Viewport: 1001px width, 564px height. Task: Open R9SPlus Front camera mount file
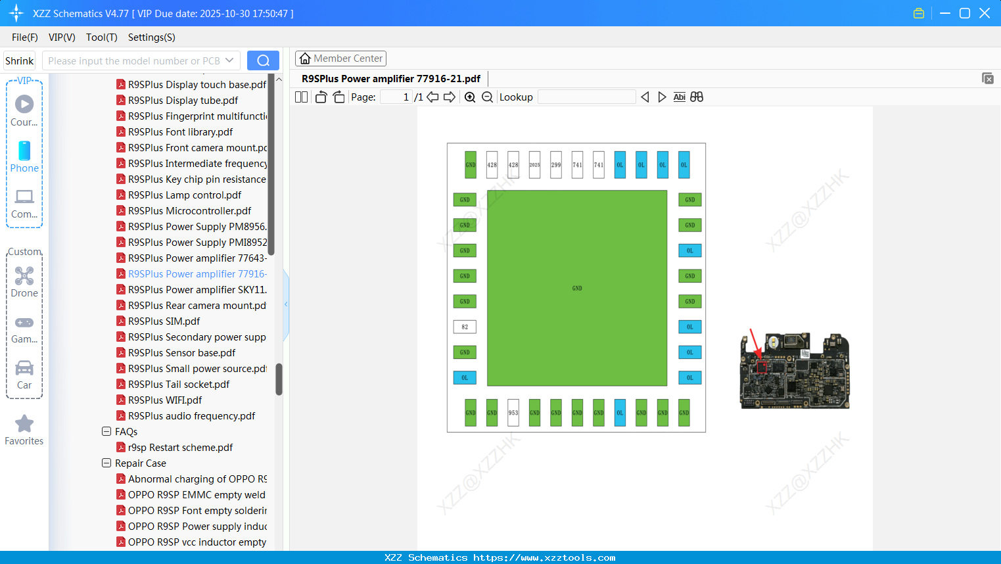click(191, 148)
